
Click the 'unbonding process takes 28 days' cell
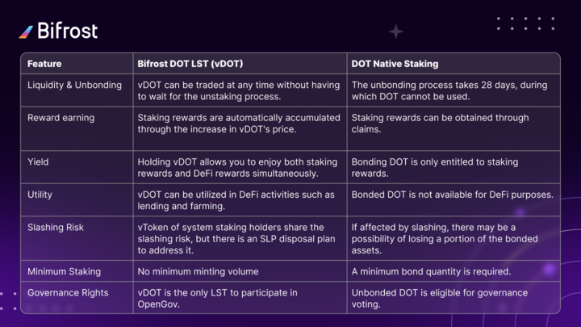tap(449, 90)
